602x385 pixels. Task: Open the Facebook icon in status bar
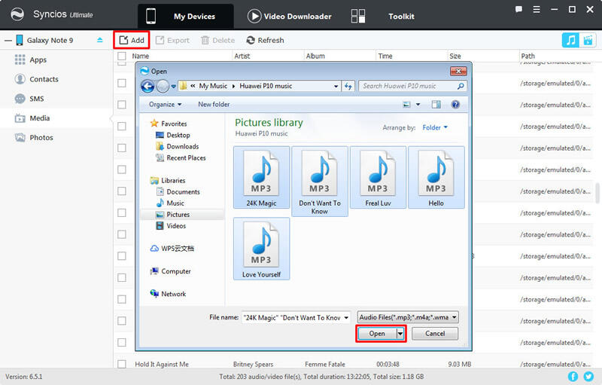573,376
